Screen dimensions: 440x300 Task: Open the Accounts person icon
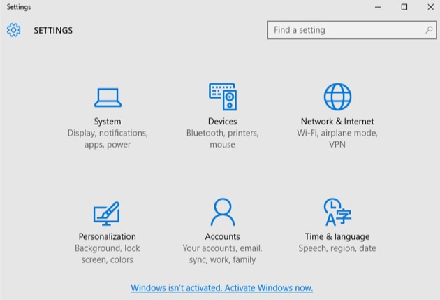pos(223,212)
